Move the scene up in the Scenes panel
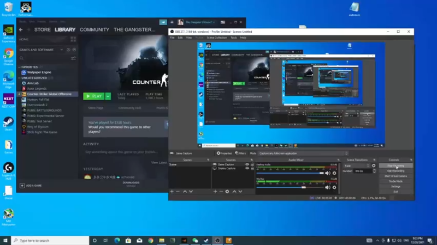 pyautogui.click(x=185, y=192)
